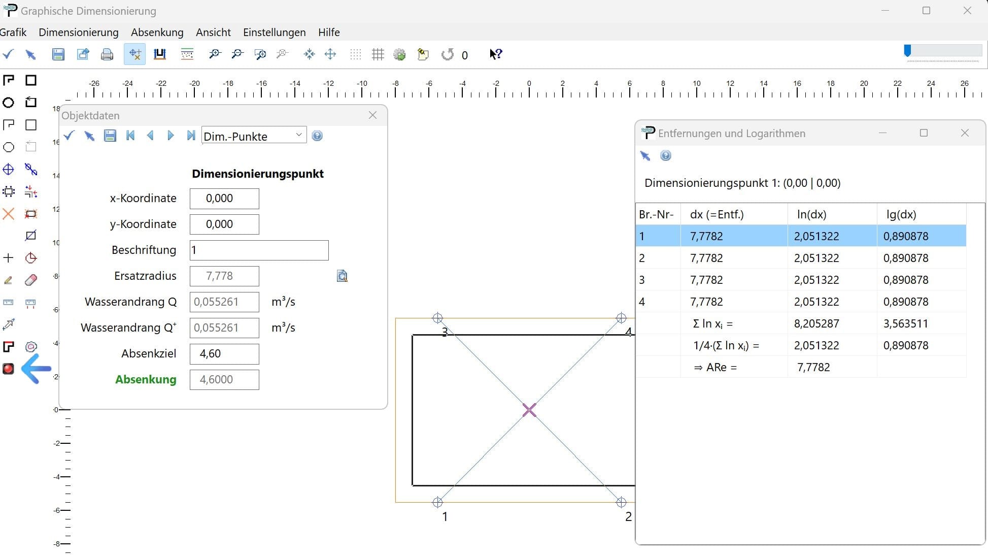Toggle the highlighted dimensioning point tool
Viewport: 988px width, 555px height.
[134, 54]
